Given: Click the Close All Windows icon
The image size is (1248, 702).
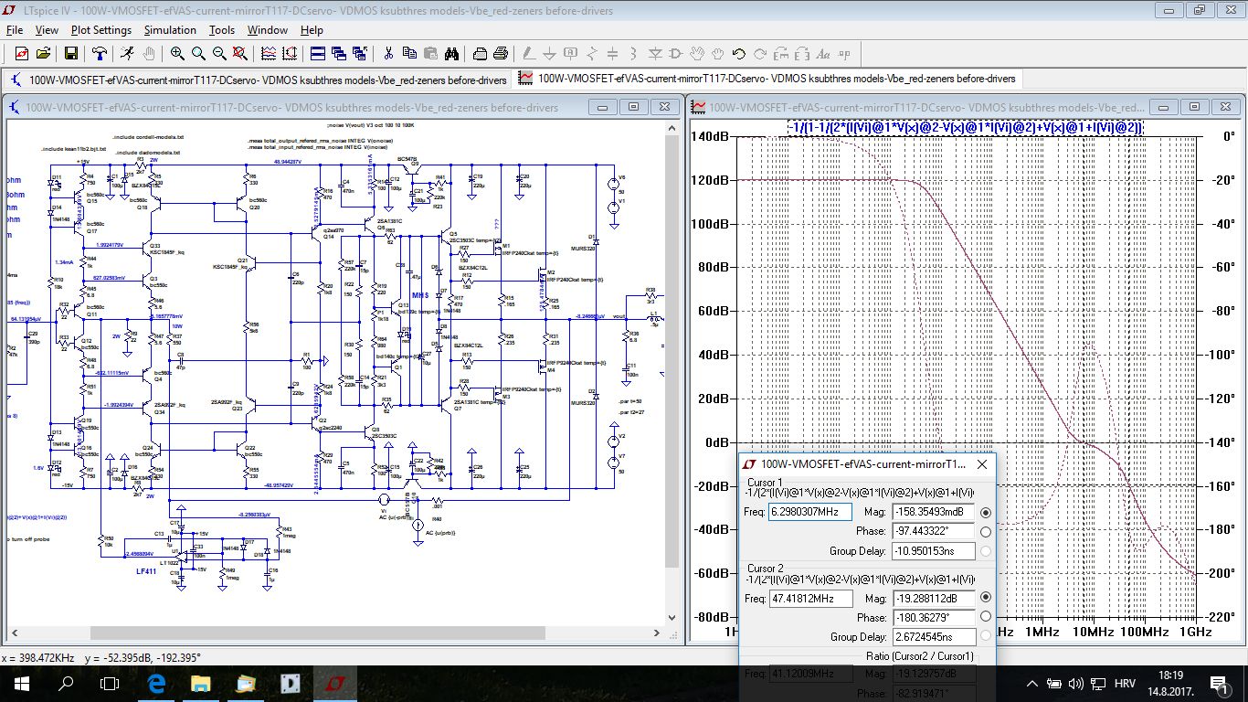Looking at the screenshot, I should pyautogui.click(x=360, y=53).
